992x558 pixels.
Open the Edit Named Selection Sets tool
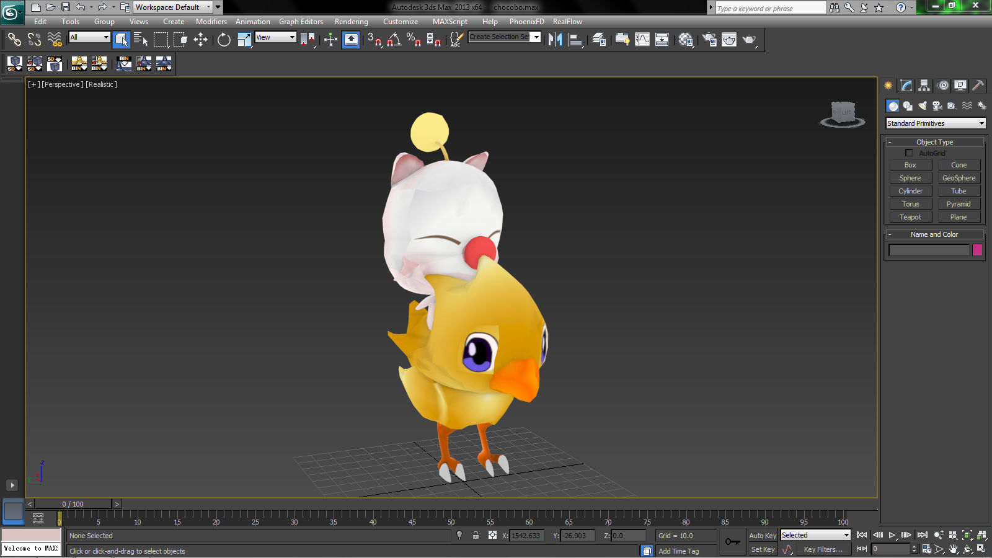[456, 40]
